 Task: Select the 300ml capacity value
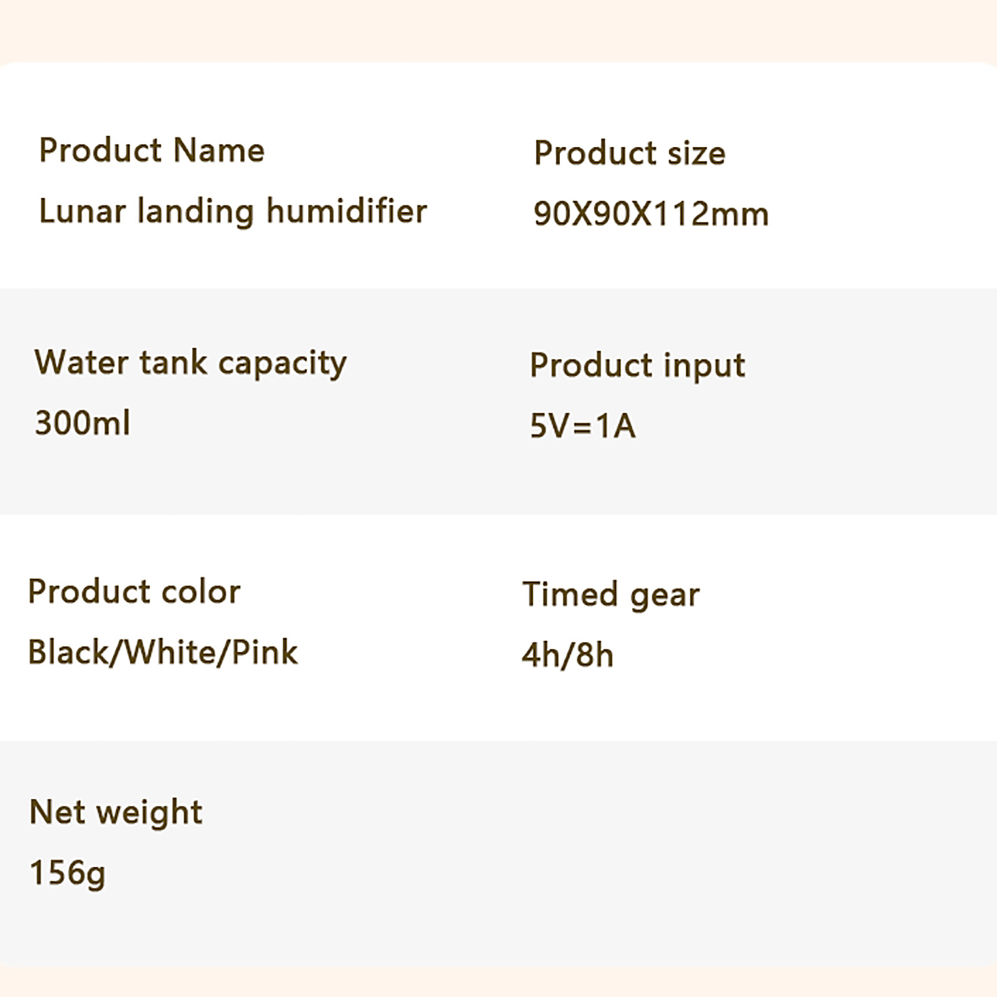point(82,423)
